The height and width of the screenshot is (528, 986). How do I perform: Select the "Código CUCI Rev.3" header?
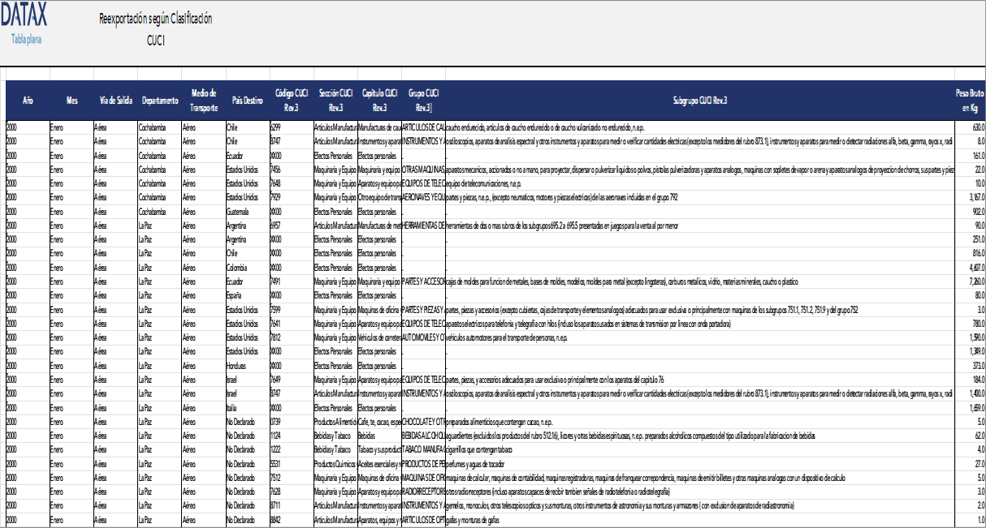290,100
